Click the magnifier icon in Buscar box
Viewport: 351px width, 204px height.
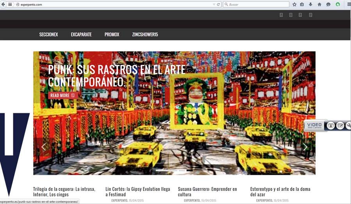click(226, 4)
